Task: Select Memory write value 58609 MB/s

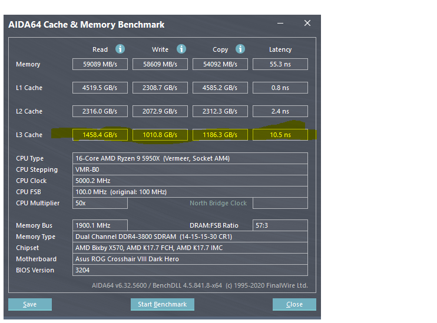Action: (x=160, y=64)
